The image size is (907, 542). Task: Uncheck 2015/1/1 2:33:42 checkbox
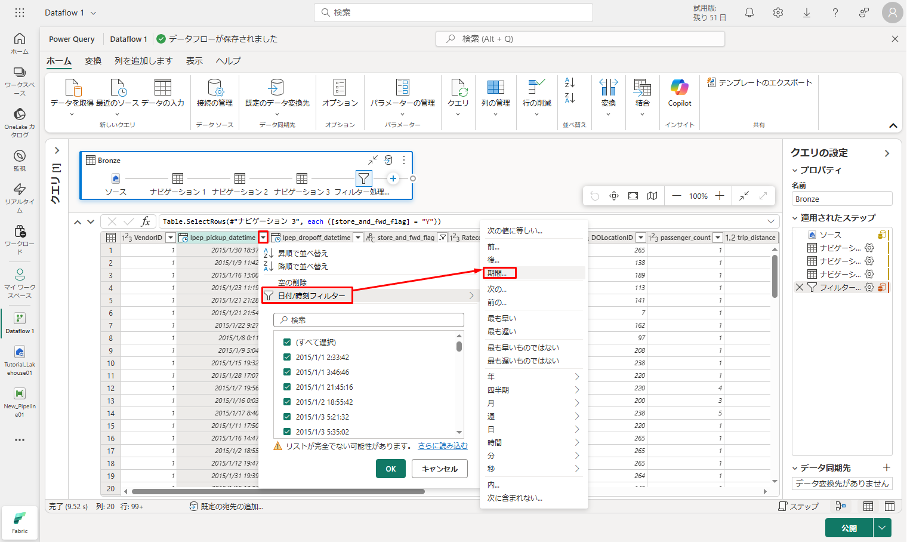(287, 357)
